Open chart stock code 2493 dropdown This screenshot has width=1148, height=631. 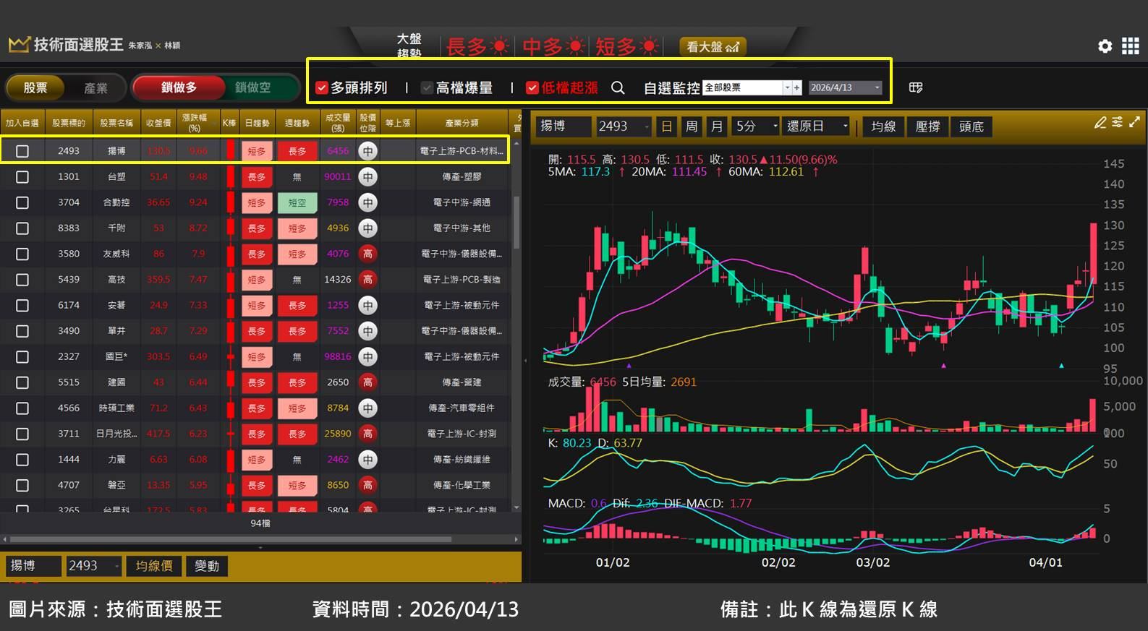tap(624, 126)
